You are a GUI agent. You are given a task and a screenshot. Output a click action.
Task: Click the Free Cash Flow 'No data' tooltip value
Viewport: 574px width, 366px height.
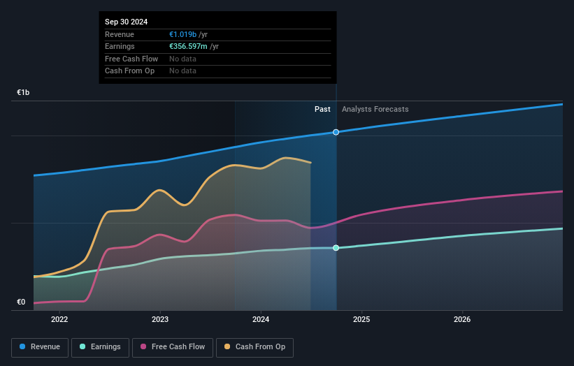click(182, 59)
